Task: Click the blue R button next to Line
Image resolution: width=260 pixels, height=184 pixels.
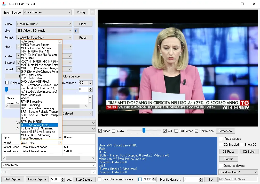Action: (x=76, y=31)
